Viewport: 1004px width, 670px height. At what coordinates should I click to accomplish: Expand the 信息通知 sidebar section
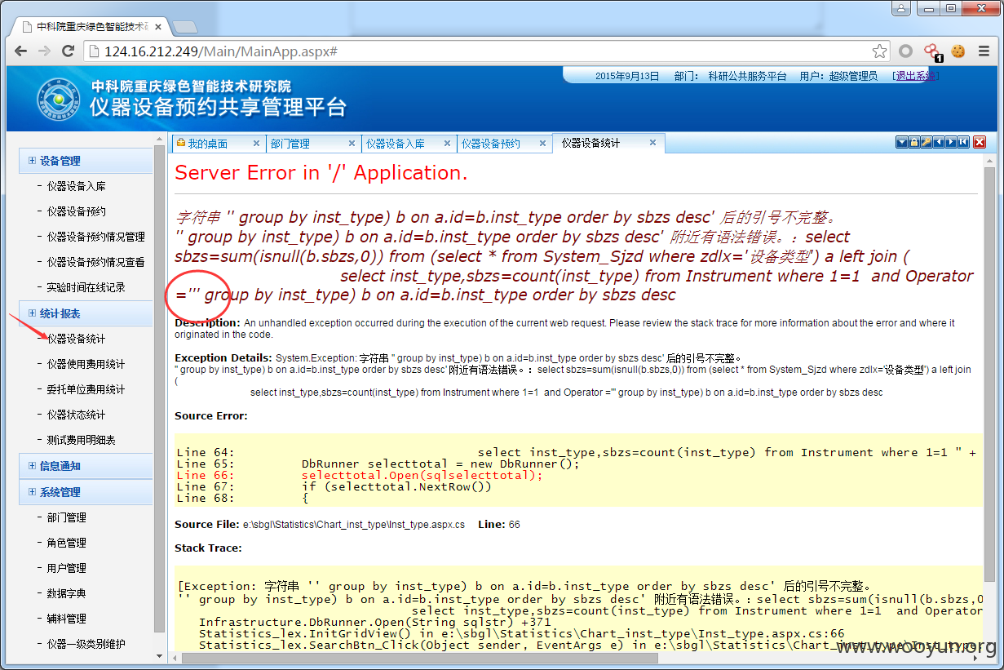click(85, 466)
